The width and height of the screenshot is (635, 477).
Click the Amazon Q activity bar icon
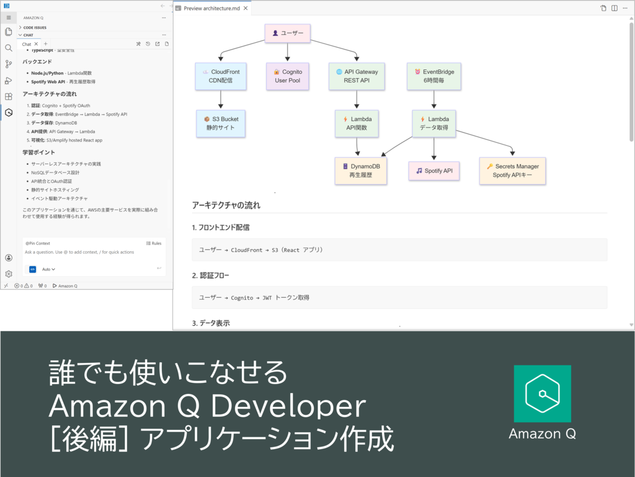(x=8, y=113)
